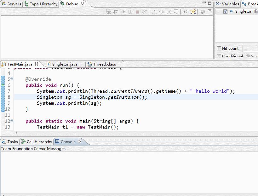Click the Step Return icon
The height and width of the screenshot is (196, 258).
pos(169,12)
